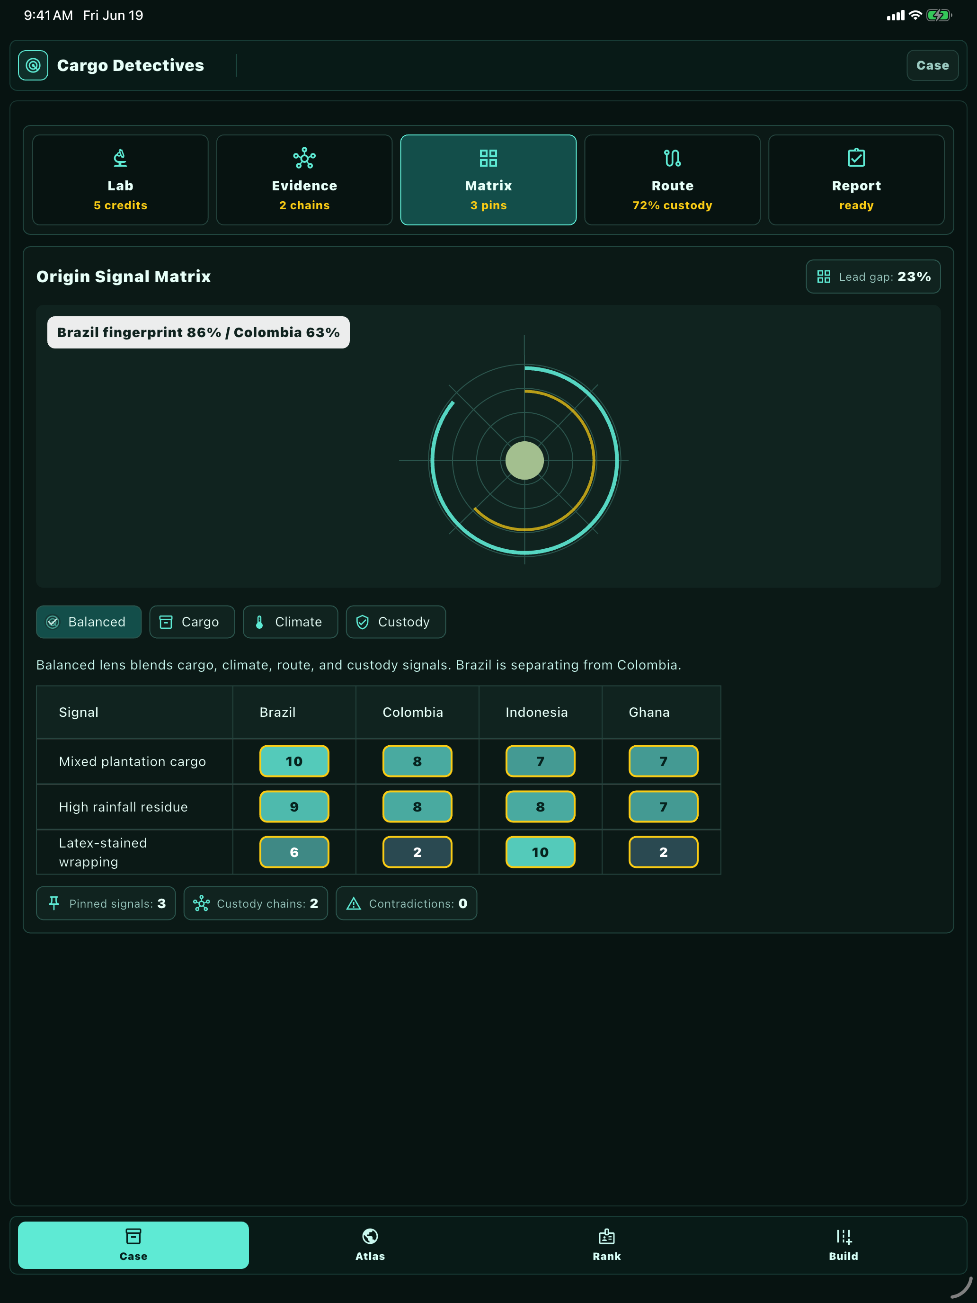This screenshot has height=1303, width=977.
Task: Open the Pinned signals chip
Action: [106, 903]
